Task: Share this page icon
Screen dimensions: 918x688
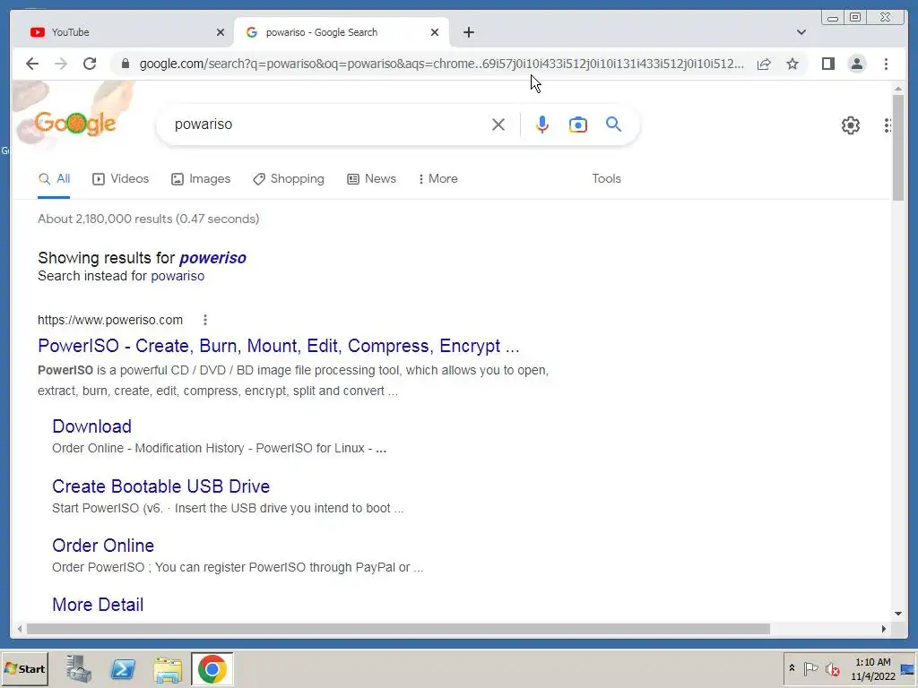Action: click(764, 64)
